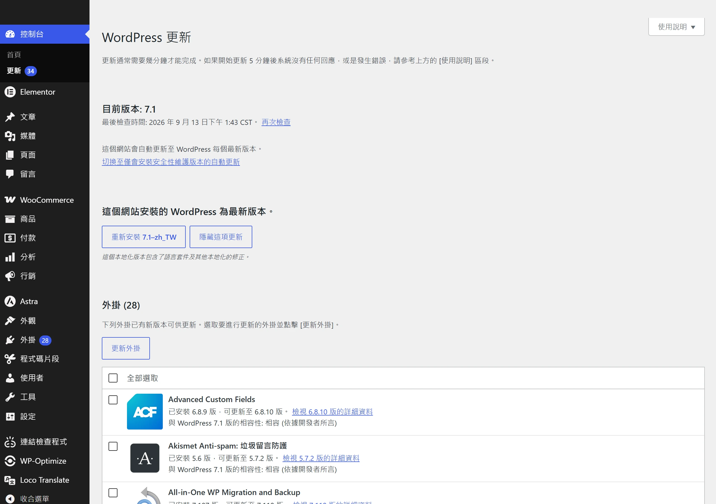Click the WordPress 更新 page title

(146, 37)
